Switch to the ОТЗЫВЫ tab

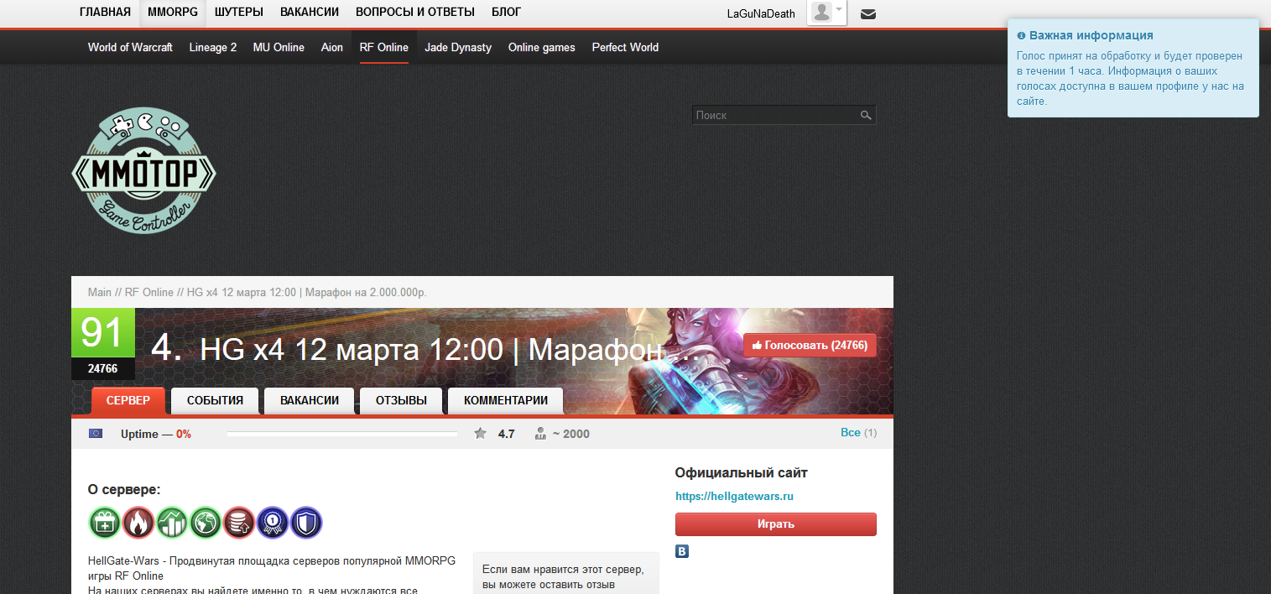click(401, 401)
